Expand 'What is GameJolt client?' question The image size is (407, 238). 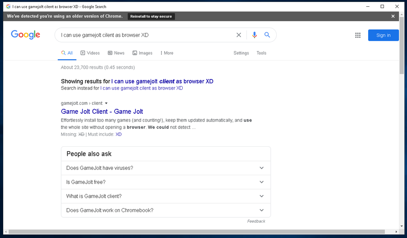tap(166, 196)
